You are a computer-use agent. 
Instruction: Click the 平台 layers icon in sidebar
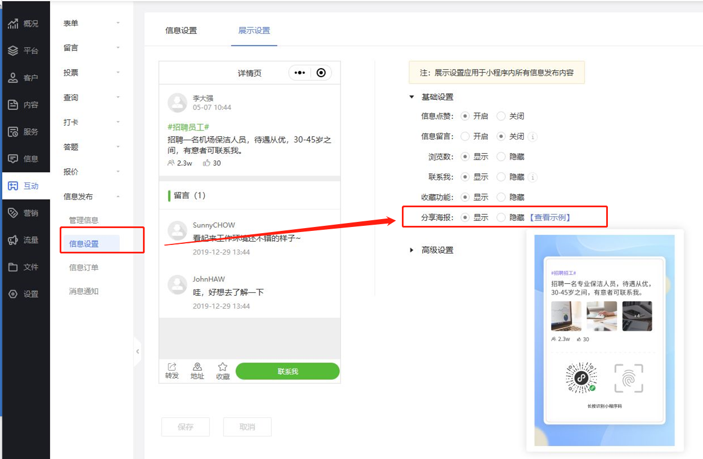click(13, 51)
